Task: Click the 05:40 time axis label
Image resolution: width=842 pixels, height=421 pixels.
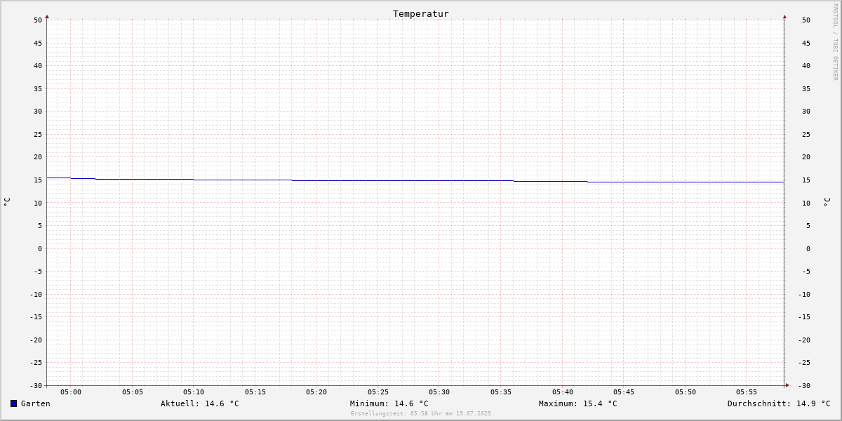Action: (x=563, y=392)
